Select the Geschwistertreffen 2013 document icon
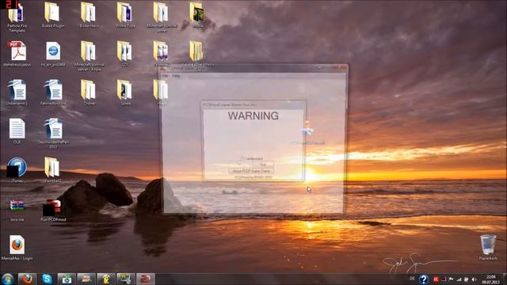The image size is (507, 285). 53,134
